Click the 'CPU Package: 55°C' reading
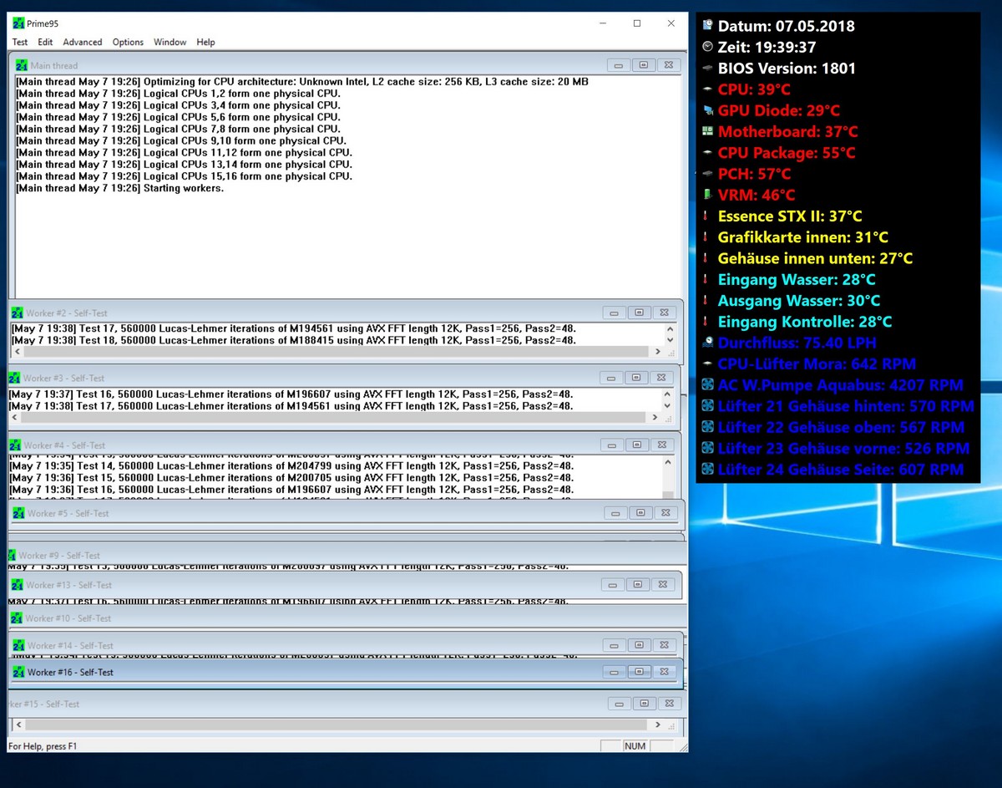This screenshot has width=1002, height=788. (x=787, y=153)
